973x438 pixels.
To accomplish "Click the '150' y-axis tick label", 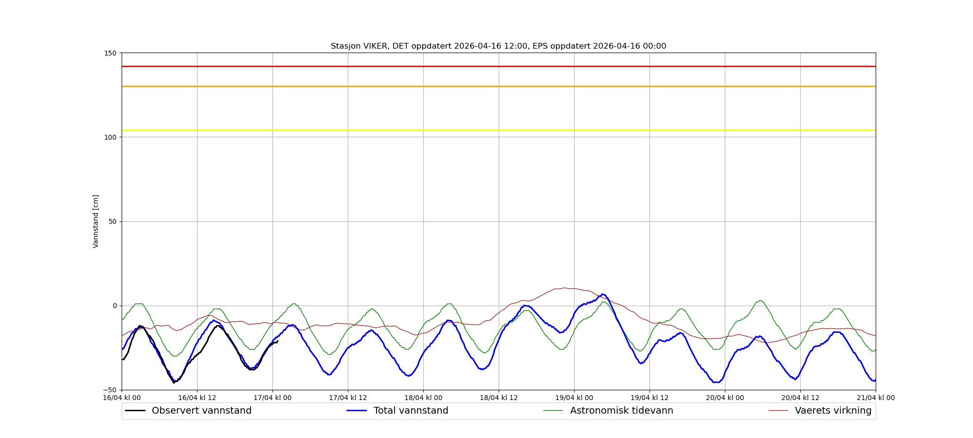I will click(111, 53).
